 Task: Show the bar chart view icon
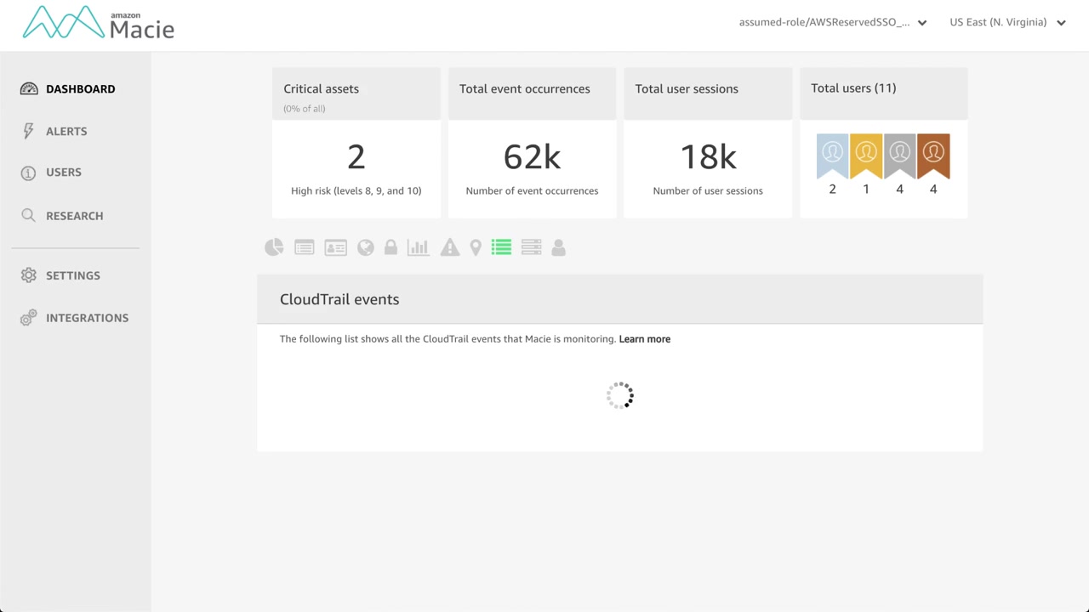[418, 247]
